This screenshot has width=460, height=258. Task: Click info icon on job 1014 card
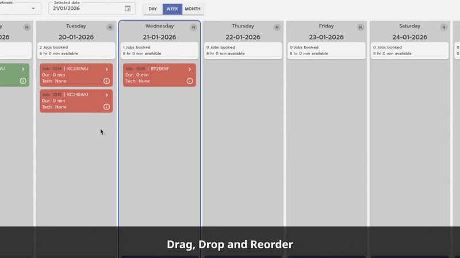[106, 81]
